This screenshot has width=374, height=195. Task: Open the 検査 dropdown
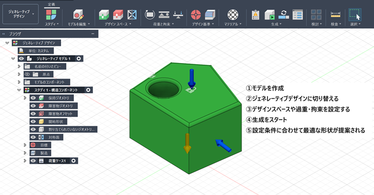coord(336,24)
